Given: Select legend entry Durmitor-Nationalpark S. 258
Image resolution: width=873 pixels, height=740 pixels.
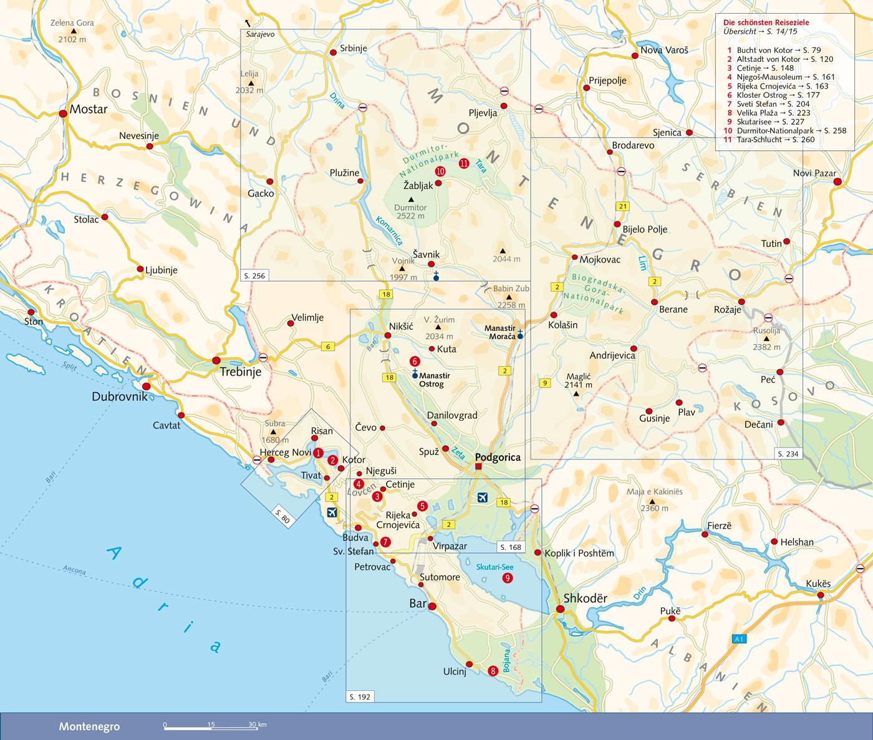Looking at the screenshot, I should pyautogui.click(x=784, y=131).
